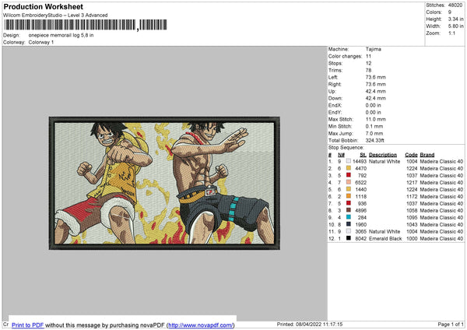The image size is (467, 330).
Task: Click the barcode under the worksheet title
Action: coord(86,25)
